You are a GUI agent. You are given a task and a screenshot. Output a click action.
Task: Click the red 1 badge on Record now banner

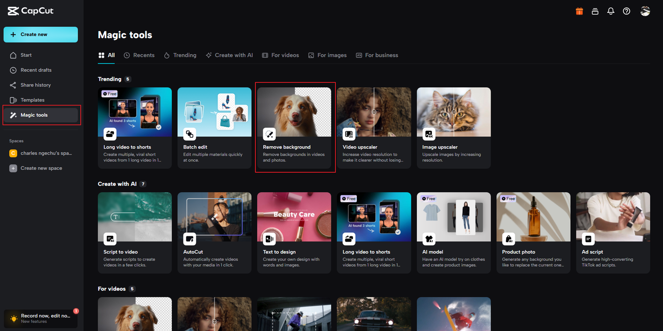pyautogui.click(x=76, y=311)
